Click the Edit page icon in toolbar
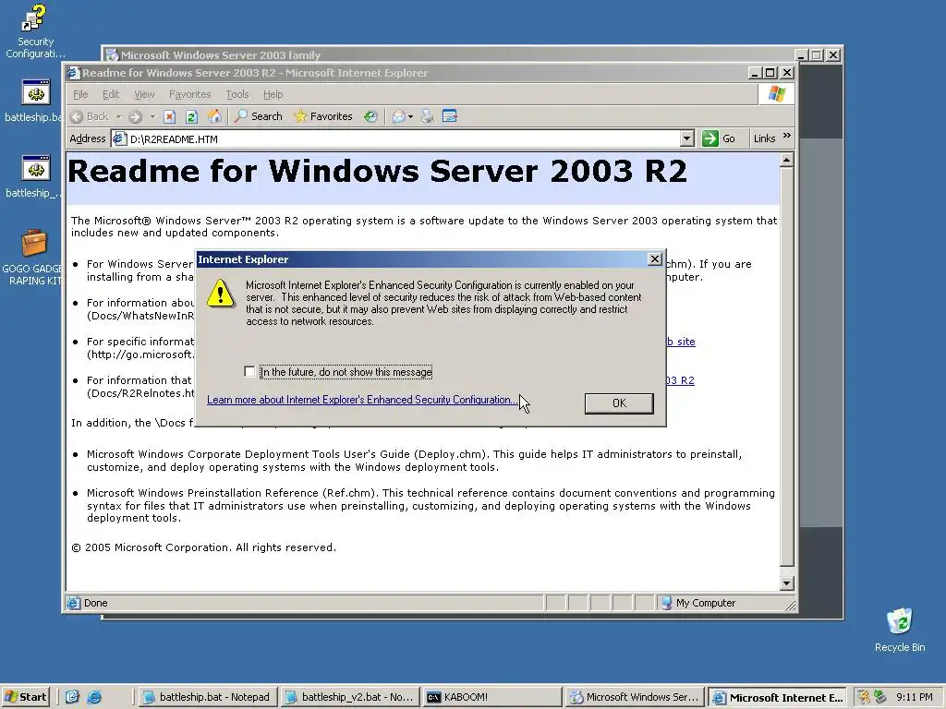This screenshot has width=946, height=709. click(x=450, y=115)
